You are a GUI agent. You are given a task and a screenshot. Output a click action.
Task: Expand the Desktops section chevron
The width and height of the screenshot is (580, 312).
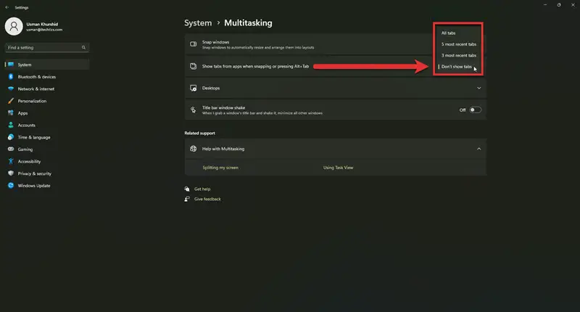[479, 88]
